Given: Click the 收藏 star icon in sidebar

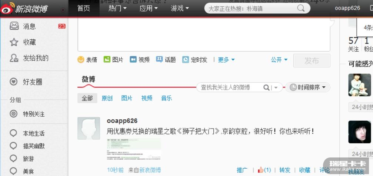Looking at the screenshot, I should click(14, 42).
